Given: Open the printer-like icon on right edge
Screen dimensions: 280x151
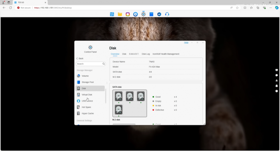Looking at the screenshot, I should pos(277,86).
